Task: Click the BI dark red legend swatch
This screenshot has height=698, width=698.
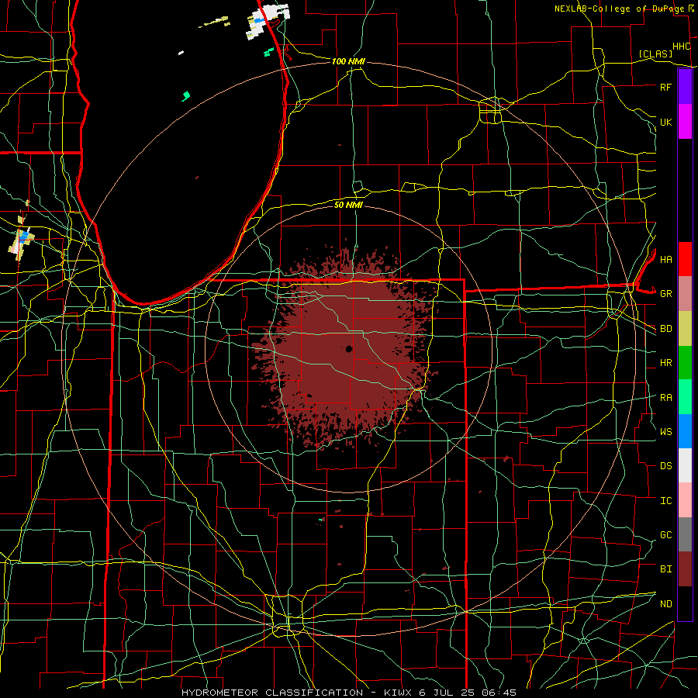Action: click(x=685, y=569)
